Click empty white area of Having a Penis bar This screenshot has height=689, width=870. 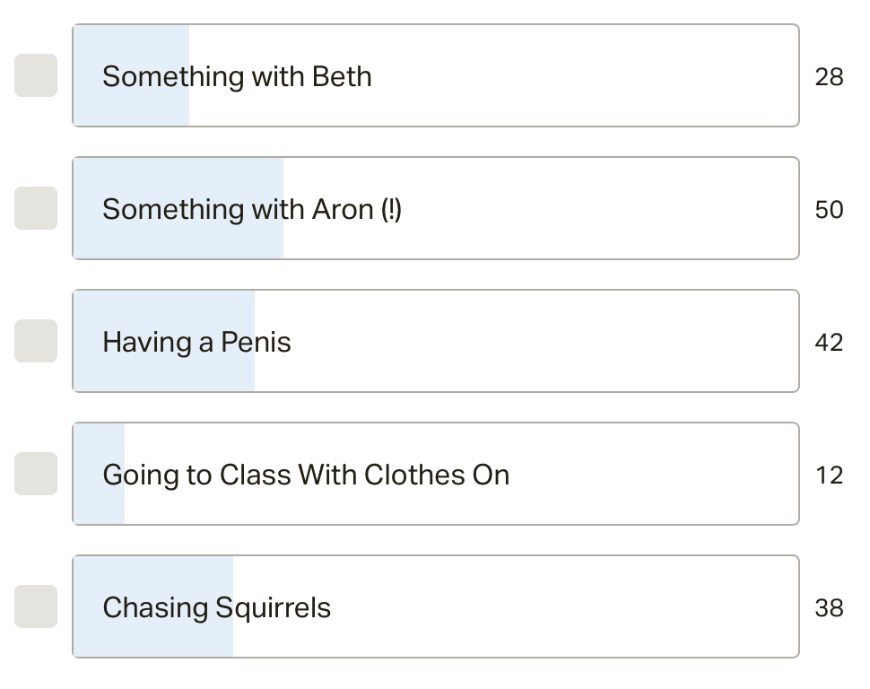pyautogui.click(x=538, y=342)
